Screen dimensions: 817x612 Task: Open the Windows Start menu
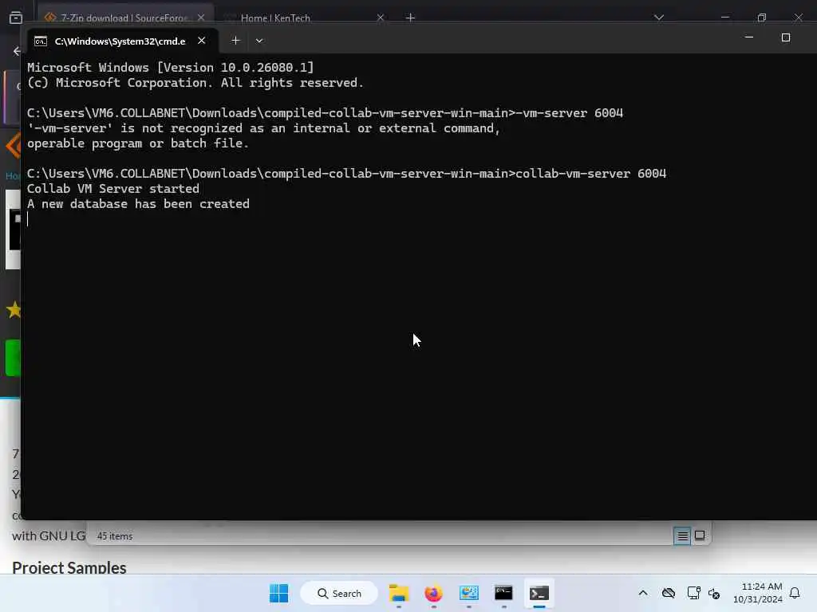pos(278,593)
